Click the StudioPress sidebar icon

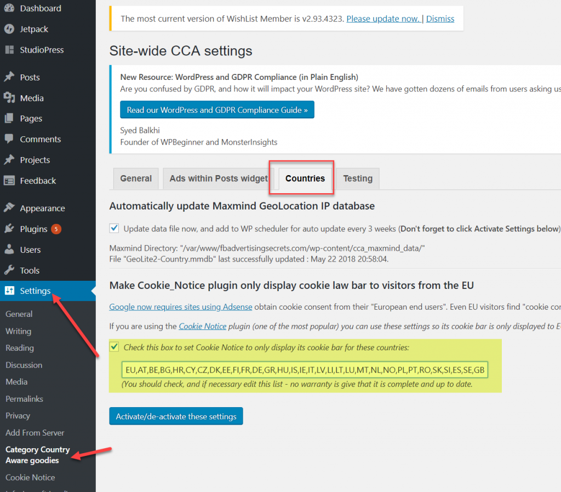[9, 50]
